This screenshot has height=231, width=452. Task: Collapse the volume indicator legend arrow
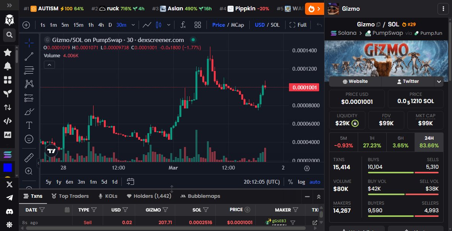(49, 65)
